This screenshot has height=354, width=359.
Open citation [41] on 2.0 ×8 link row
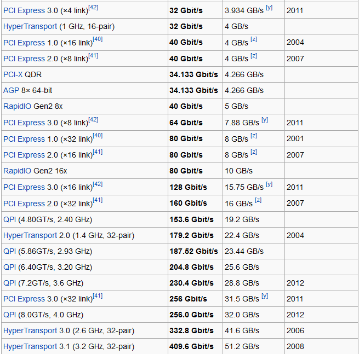(x=93, y=55)
